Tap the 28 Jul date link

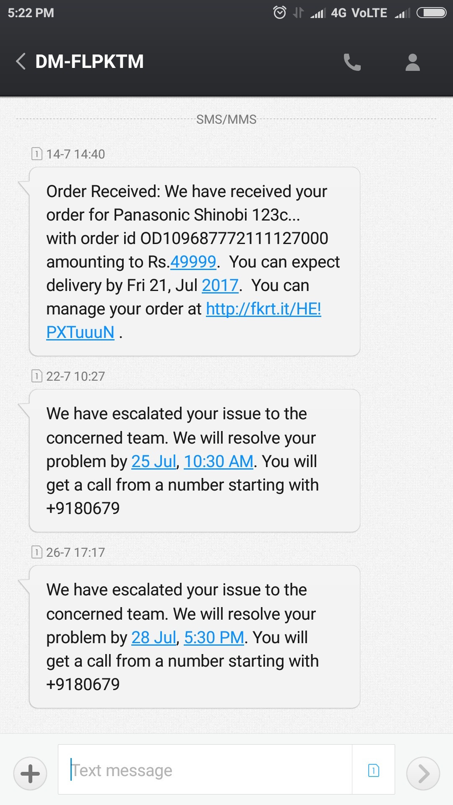click(154, 638)
